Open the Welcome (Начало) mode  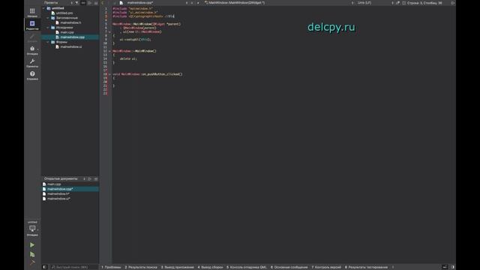(x=32, y=13)
